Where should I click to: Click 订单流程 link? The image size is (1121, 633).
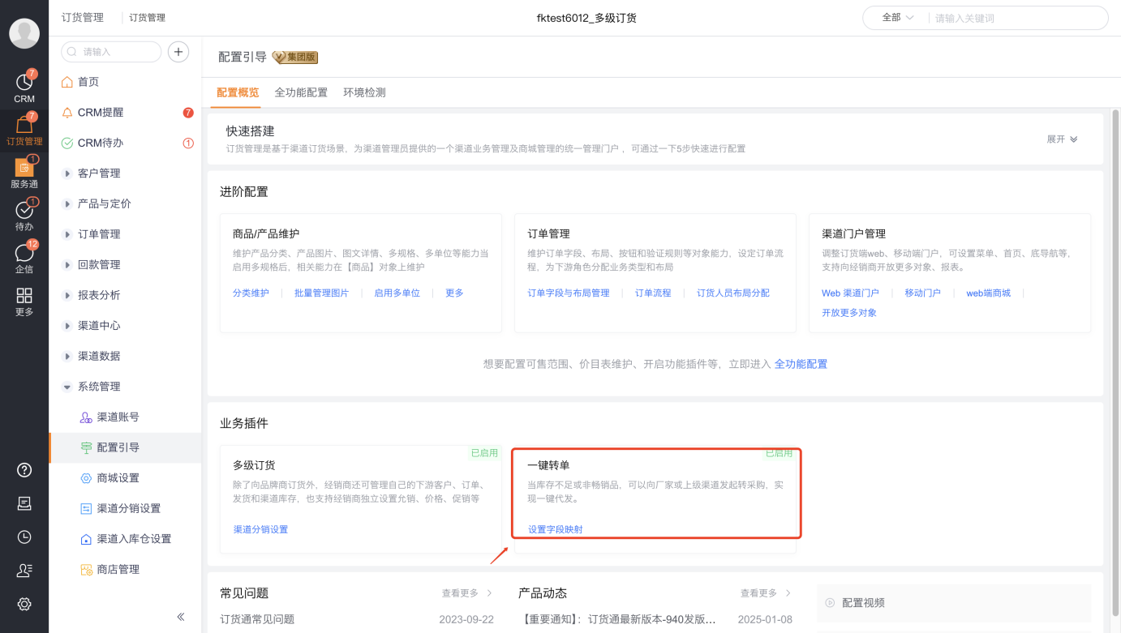click(653, 293)
